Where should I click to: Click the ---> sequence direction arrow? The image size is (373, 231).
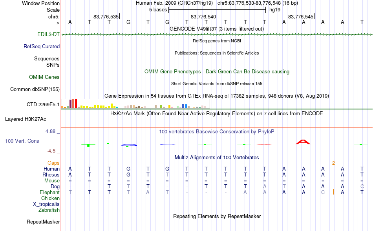tap(55, 23)
